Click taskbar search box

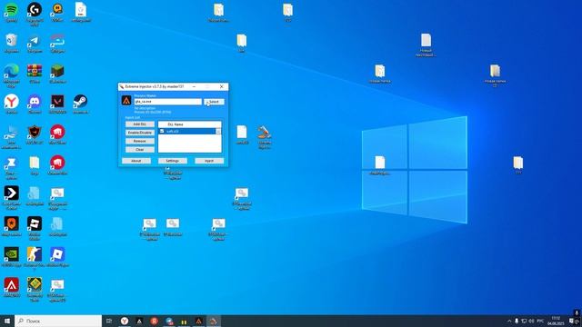point(58,321)
